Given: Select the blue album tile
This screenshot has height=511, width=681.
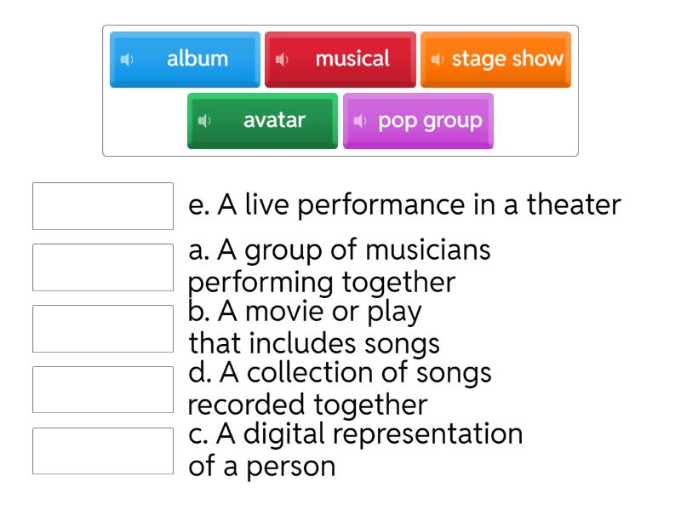Looking at the screenshot, I should (184, 59).
